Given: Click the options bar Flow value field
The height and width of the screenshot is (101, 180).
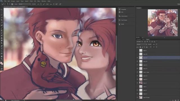Looking at the screenshot, I should (51, 4).
